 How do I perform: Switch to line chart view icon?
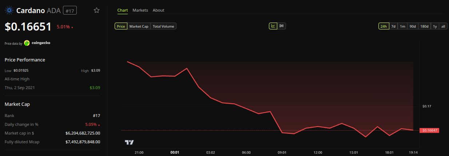click(x=273, y=26)
